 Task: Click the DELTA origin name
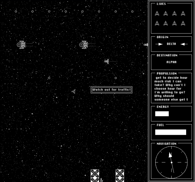coord(171,44)
